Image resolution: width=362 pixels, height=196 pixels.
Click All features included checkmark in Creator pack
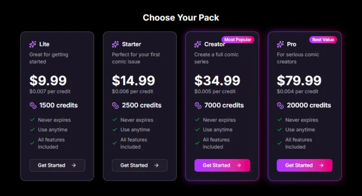tap(197, 143)
